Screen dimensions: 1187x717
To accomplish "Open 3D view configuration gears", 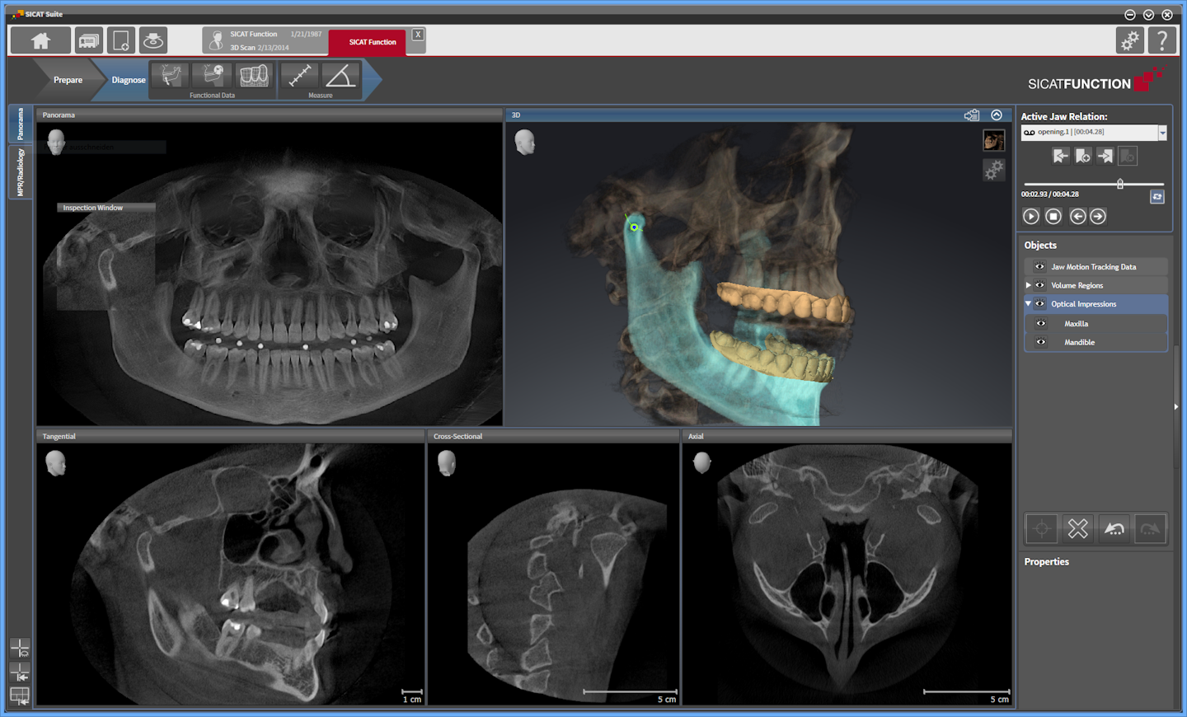I will [993, 170].
